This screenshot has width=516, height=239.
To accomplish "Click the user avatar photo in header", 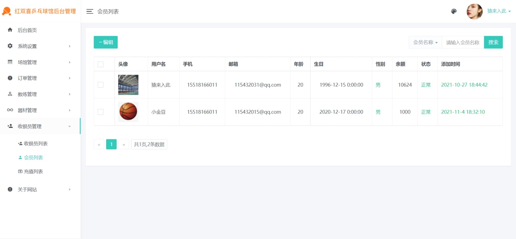I will (475, 11).
